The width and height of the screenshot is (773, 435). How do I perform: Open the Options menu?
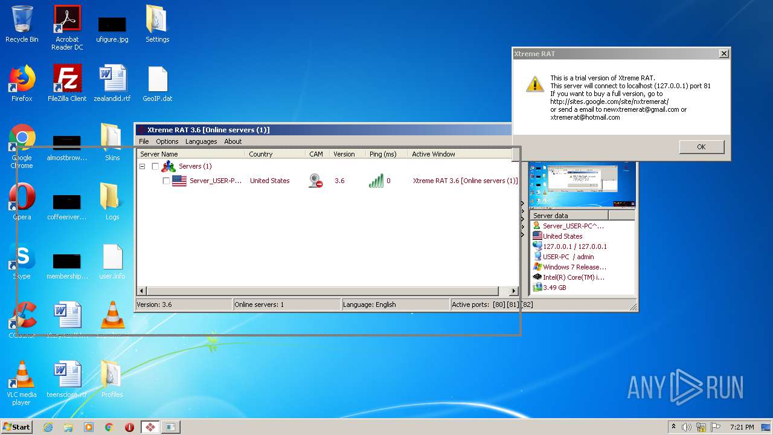coord(167,141)
